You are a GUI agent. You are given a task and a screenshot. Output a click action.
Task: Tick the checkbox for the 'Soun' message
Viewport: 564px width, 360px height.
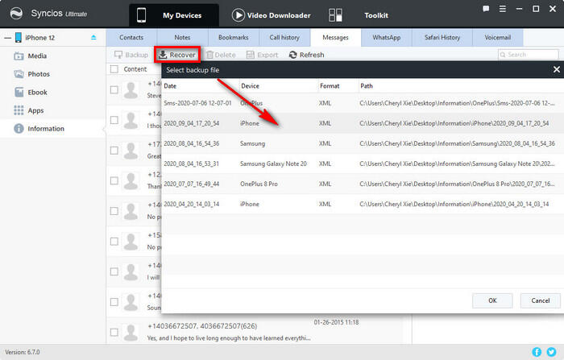tap(114, 302)
